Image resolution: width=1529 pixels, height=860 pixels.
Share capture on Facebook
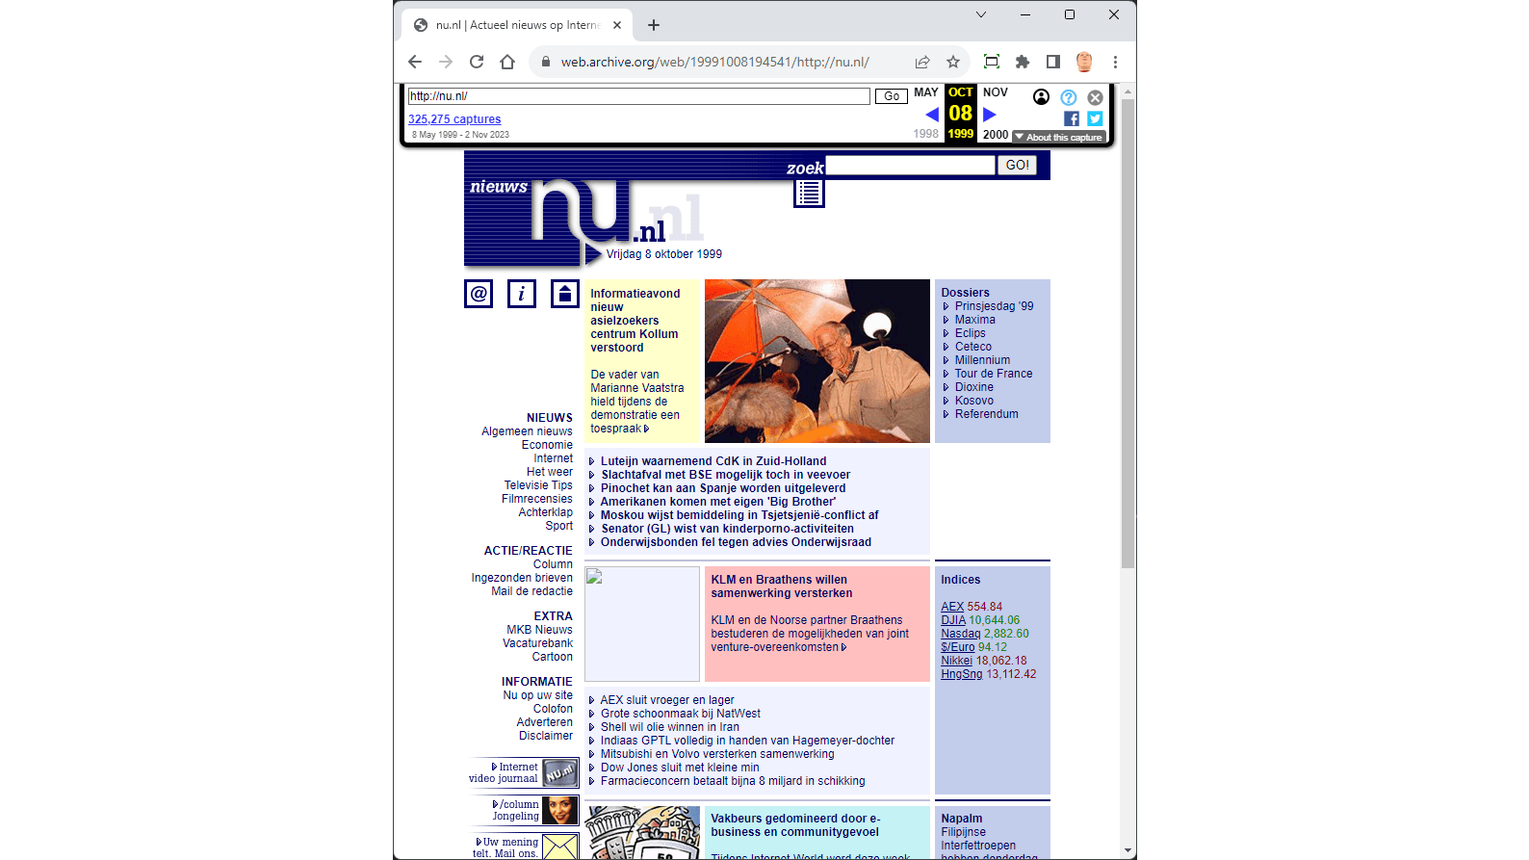pyautogui.click(x=1072, y=118)
